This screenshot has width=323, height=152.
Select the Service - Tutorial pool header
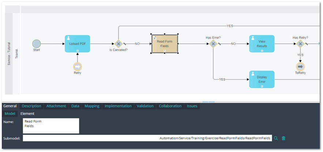click(9, 54)
